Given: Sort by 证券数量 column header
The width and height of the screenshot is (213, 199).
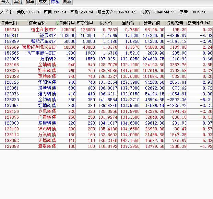Looking at the screenshot, I should 66,23.
